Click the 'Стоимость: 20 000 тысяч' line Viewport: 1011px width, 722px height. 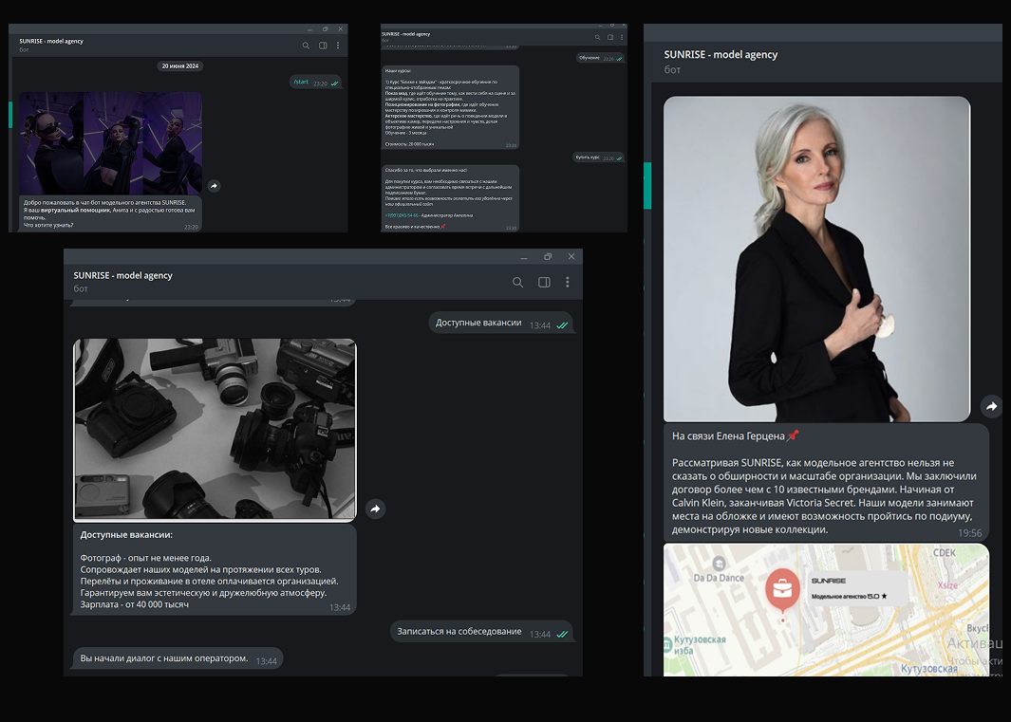(409, 144)
